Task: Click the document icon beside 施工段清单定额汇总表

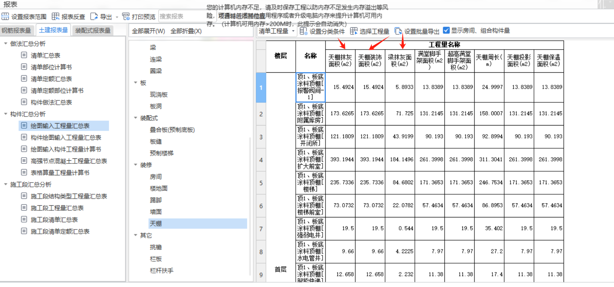Action: pyautogui.click(x=24, y=231)
